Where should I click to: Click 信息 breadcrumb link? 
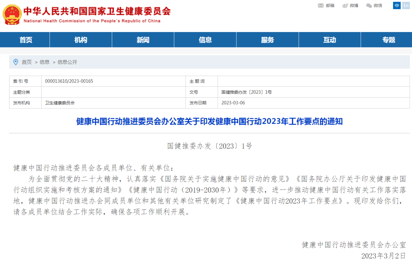[x=44, y=62]
